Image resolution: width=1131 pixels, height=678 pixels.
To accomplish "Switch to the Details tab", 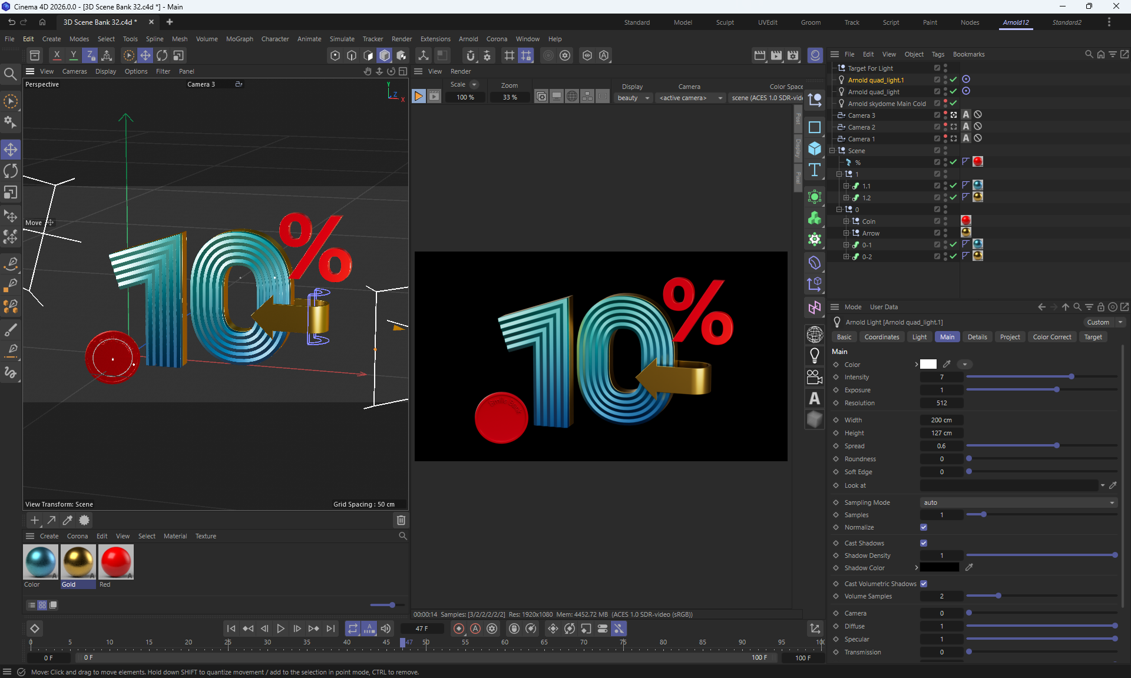I will pos(977,337).
